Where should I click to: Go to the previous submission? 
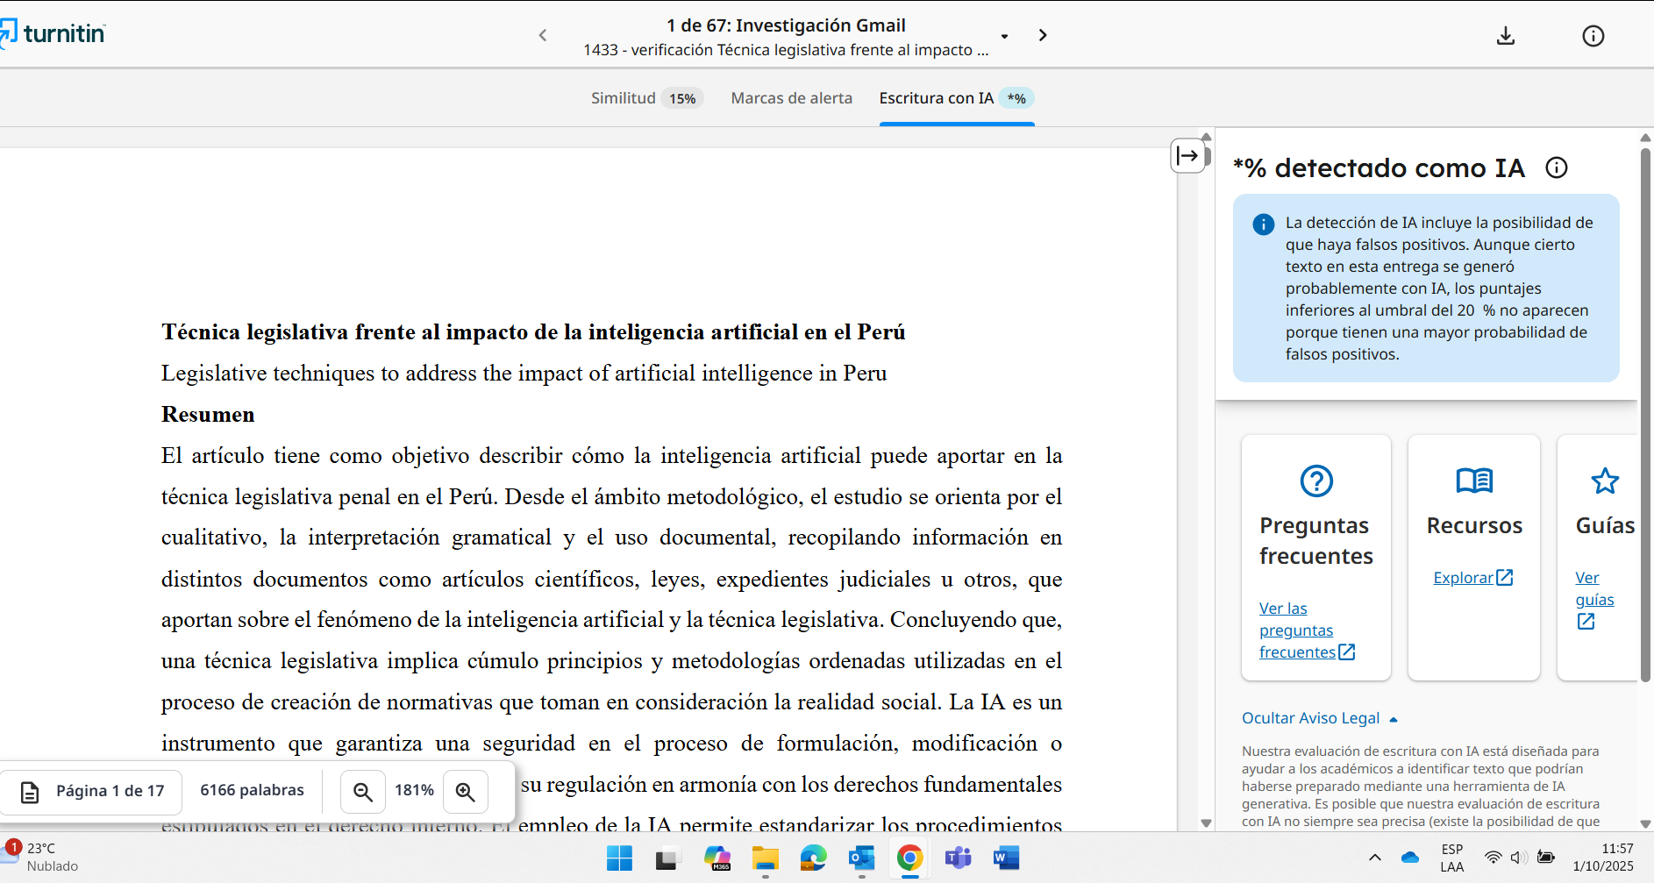coord(543,35)
